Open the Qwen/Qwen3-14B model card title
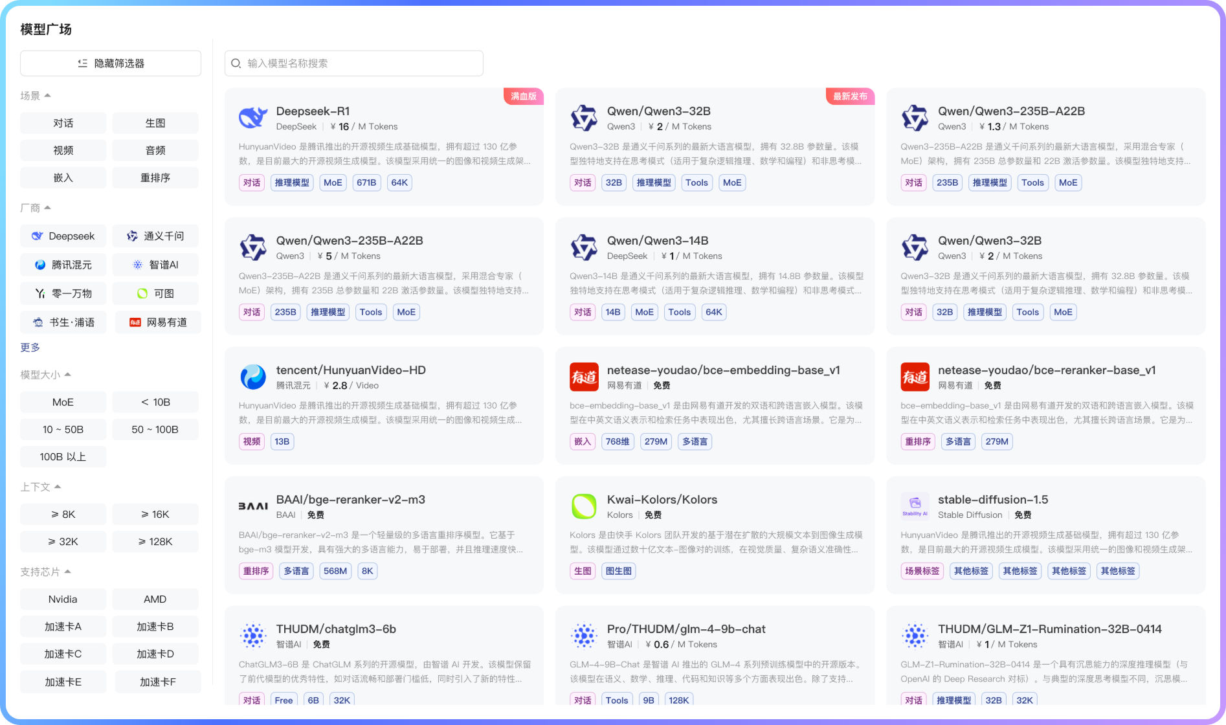Viewport: 1226px width, 725px height. [x=657, y=241]
